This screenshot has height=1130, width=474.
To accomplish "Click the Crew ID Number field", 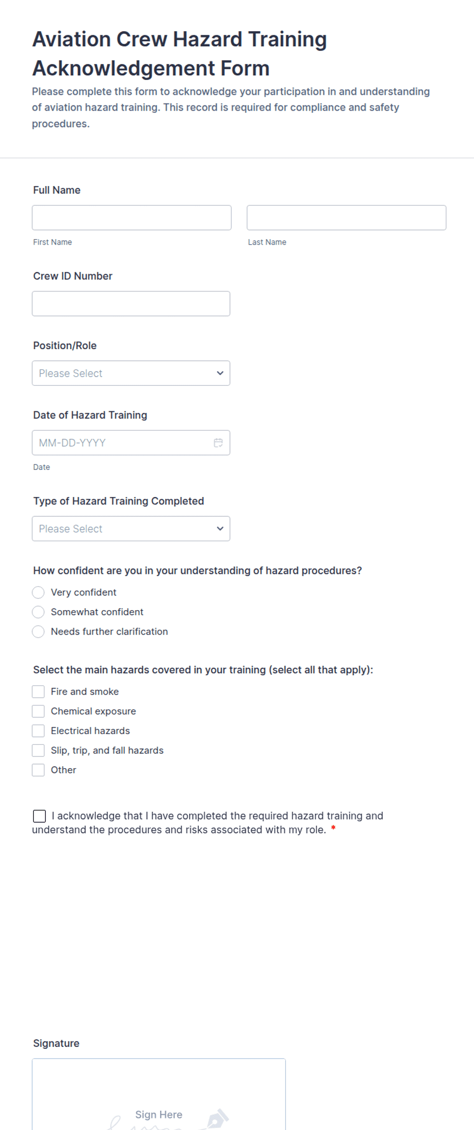I will point(131,303).
